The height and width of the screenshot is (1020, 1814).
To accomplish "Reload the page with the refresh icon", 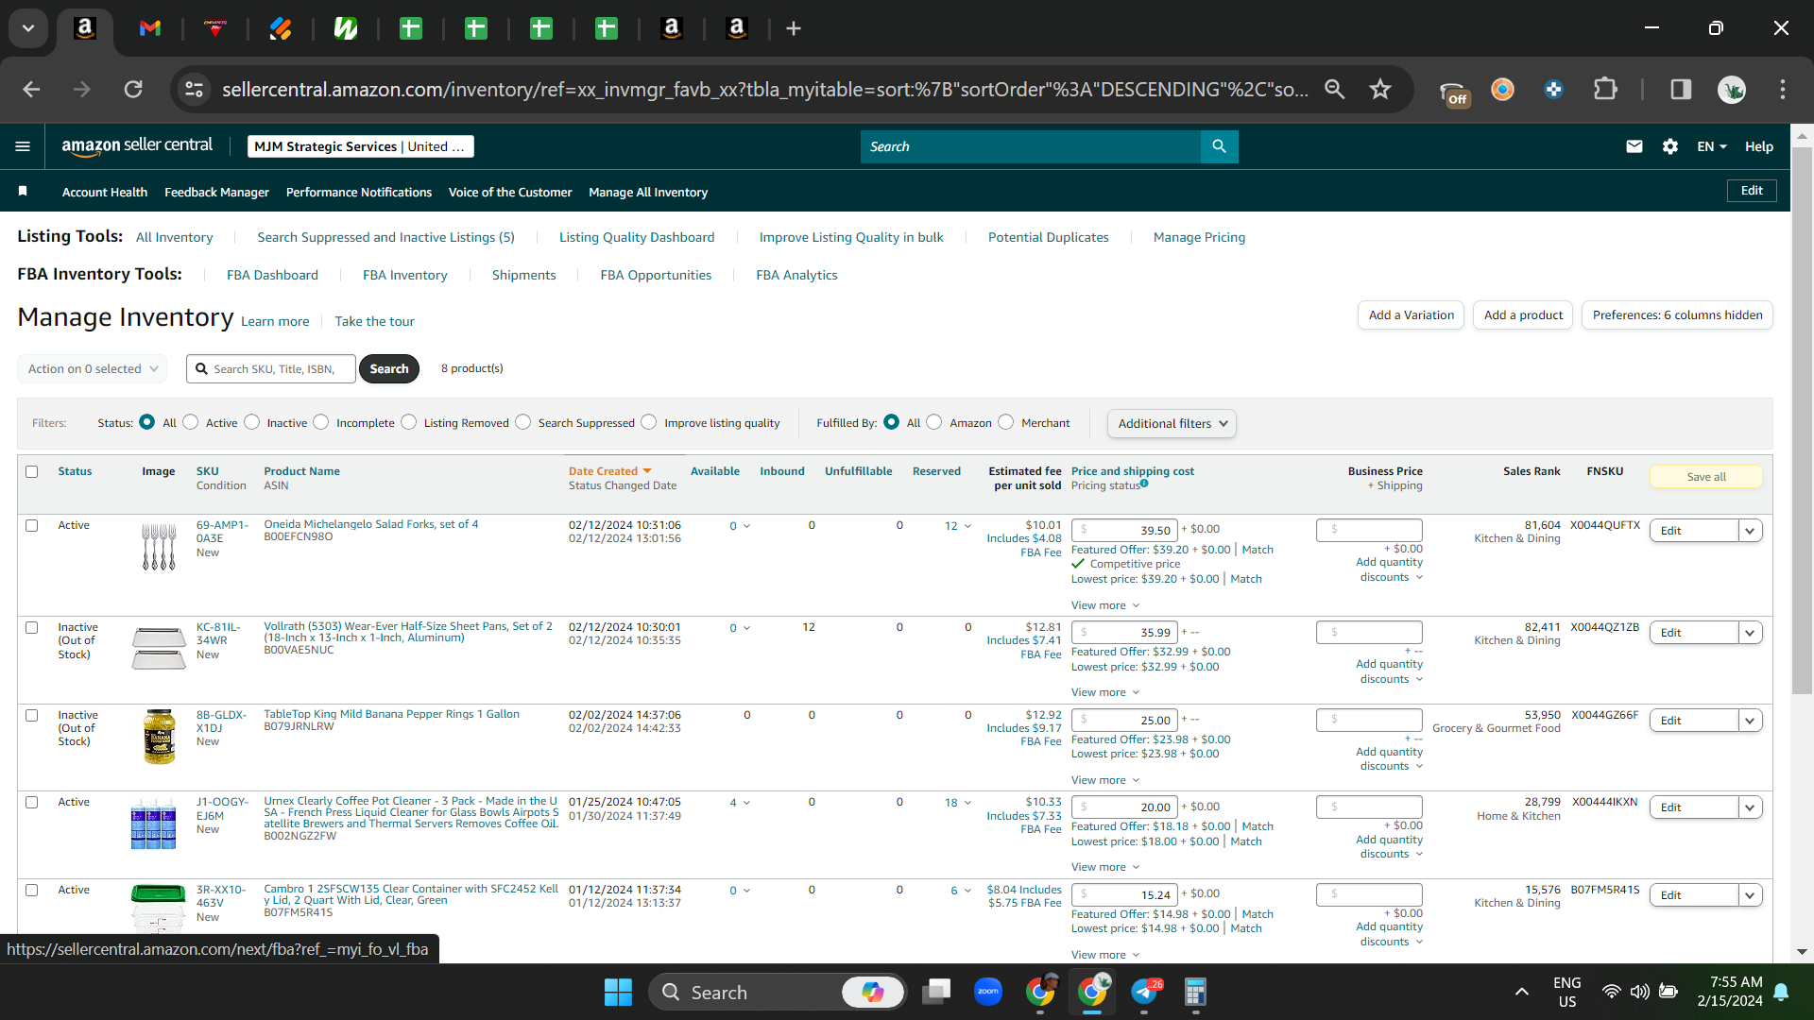I will [133, 89].
